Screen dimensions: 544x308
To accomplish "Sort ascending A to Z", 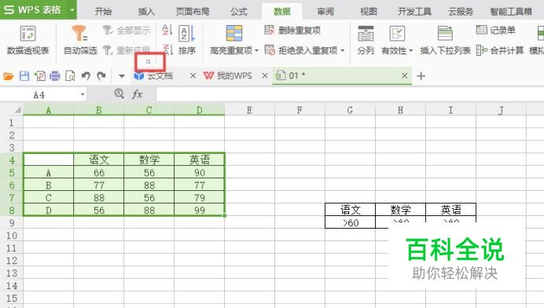I will [x=167, y=30].
